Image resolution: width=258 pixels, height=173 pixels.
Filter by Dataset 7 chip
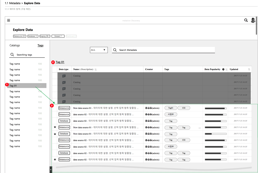click(58, 36)
